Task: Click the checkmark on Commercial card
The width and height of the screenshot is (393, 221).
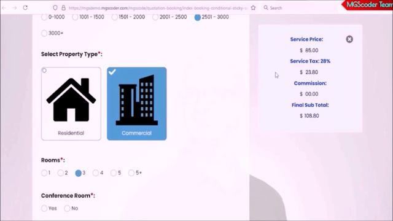Action: click(112, 72)
